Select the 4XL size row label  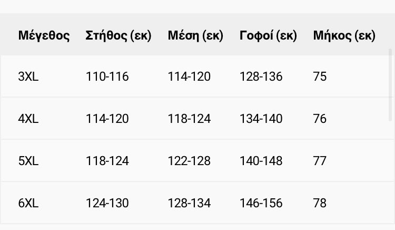[28, 119]
